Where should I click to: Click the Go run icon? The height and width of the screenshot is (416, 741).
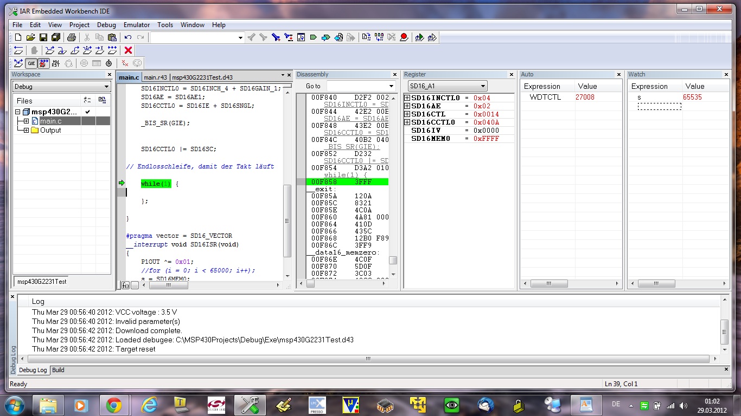coord(112,50)
